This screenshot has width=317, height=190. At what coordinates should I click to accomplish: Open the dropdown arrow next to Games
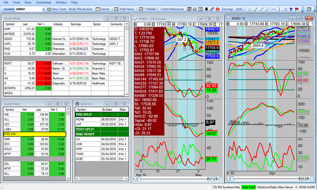click(112, 9)
